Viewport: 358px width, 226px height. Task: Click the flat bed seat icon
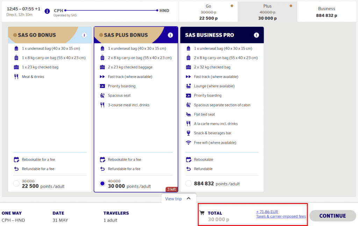click(188, 114)
